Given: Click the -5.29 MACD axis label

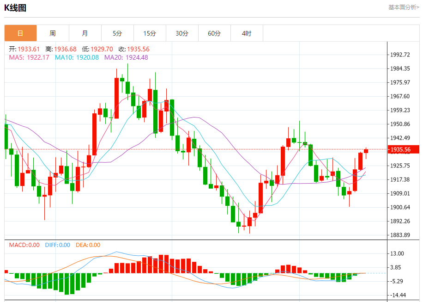Looking at the screenshot, I should coord(397,282).
